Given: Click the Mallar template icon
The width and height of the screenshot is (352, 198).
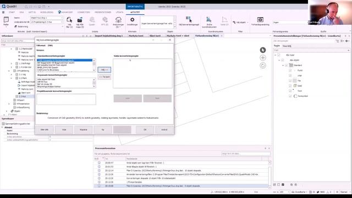Looking at the screenshot, I should point(6,20).
